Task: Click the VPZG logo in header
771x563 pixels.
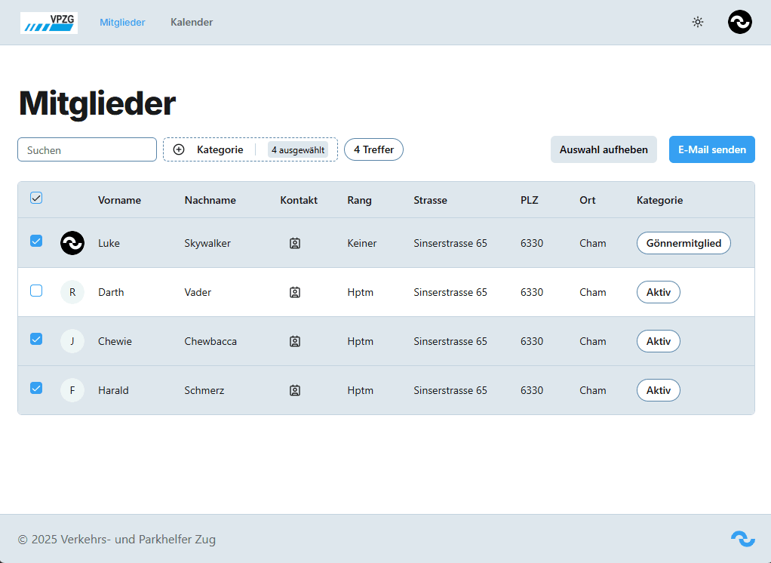Action: coord(49,23)
